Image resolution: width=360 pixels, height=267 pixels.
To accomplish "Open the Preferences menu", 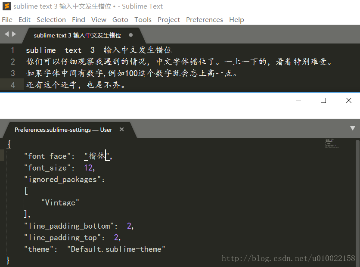I will [205, 20].
